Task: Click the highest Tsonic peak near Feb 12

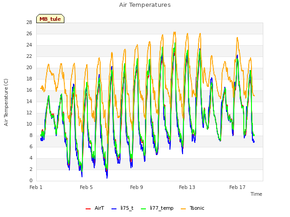Action: click(174, 33)
